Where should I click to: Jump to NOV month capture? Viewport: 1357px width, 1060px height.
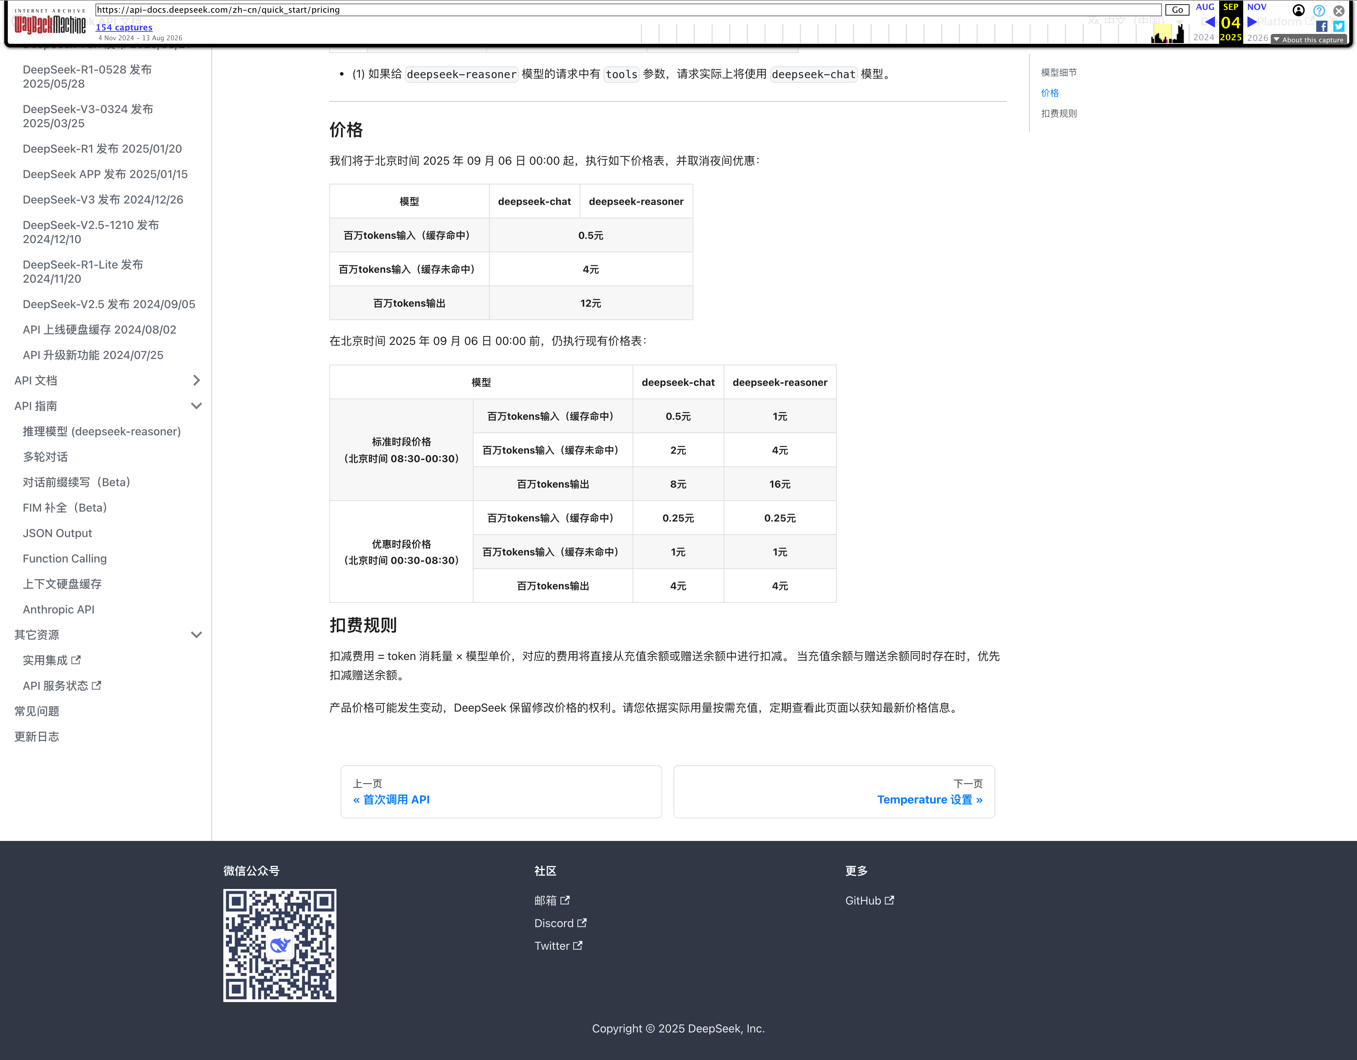point(1256,7)
